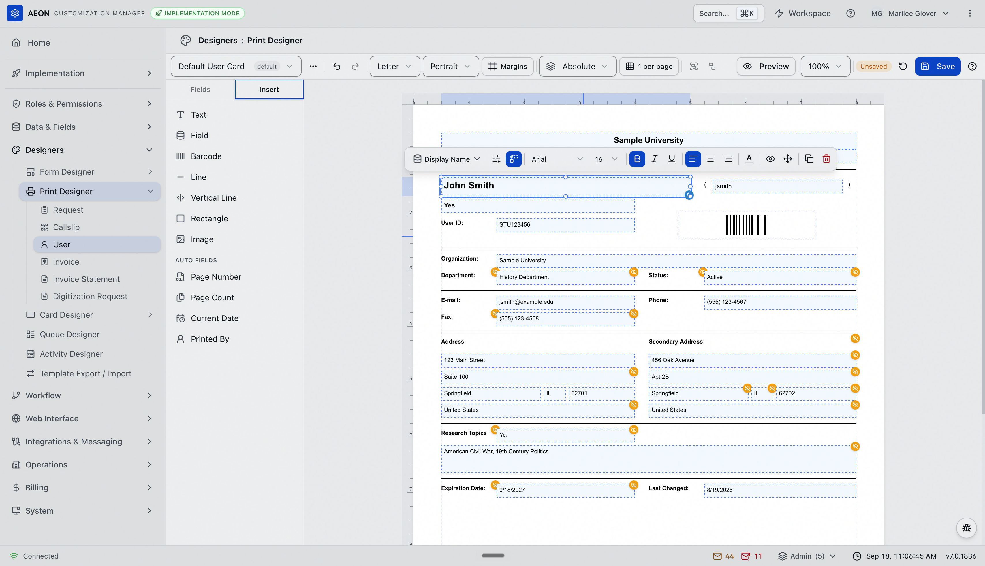This screenshot has height=566, width=985.
Task: Open Marilee Glover user menu
Action: pyautogui.click(x=910, y=14)
